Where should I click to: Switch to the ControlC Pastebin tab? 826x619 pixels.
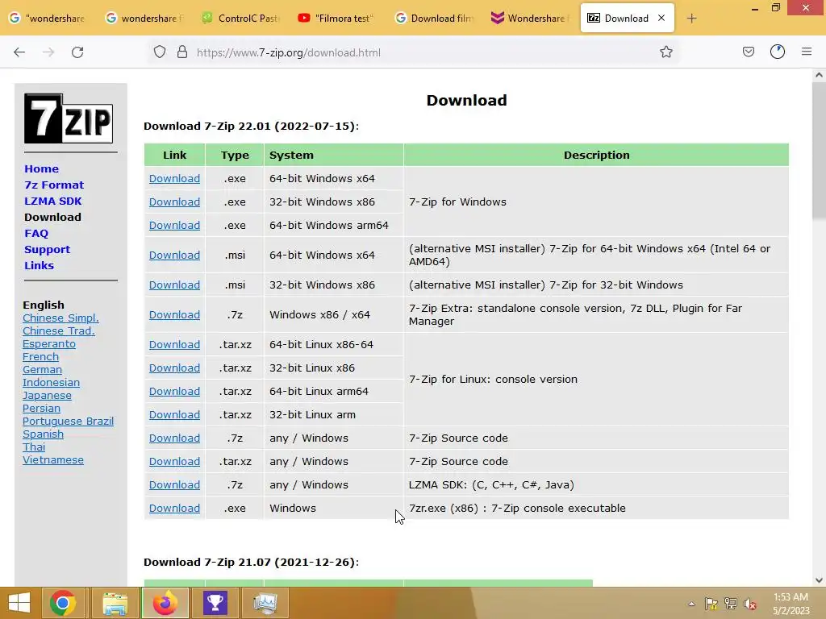click(x=241, y=19)
